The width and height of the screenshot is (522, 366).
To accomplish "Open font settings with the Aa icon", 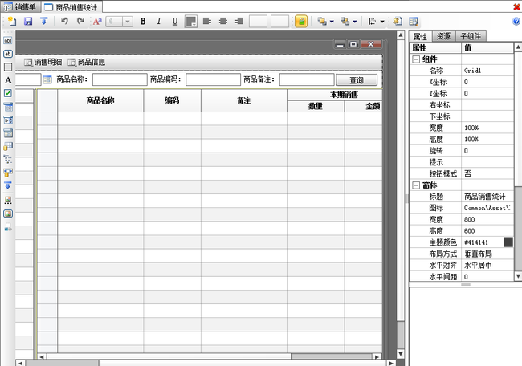I will tap(97, 22).
